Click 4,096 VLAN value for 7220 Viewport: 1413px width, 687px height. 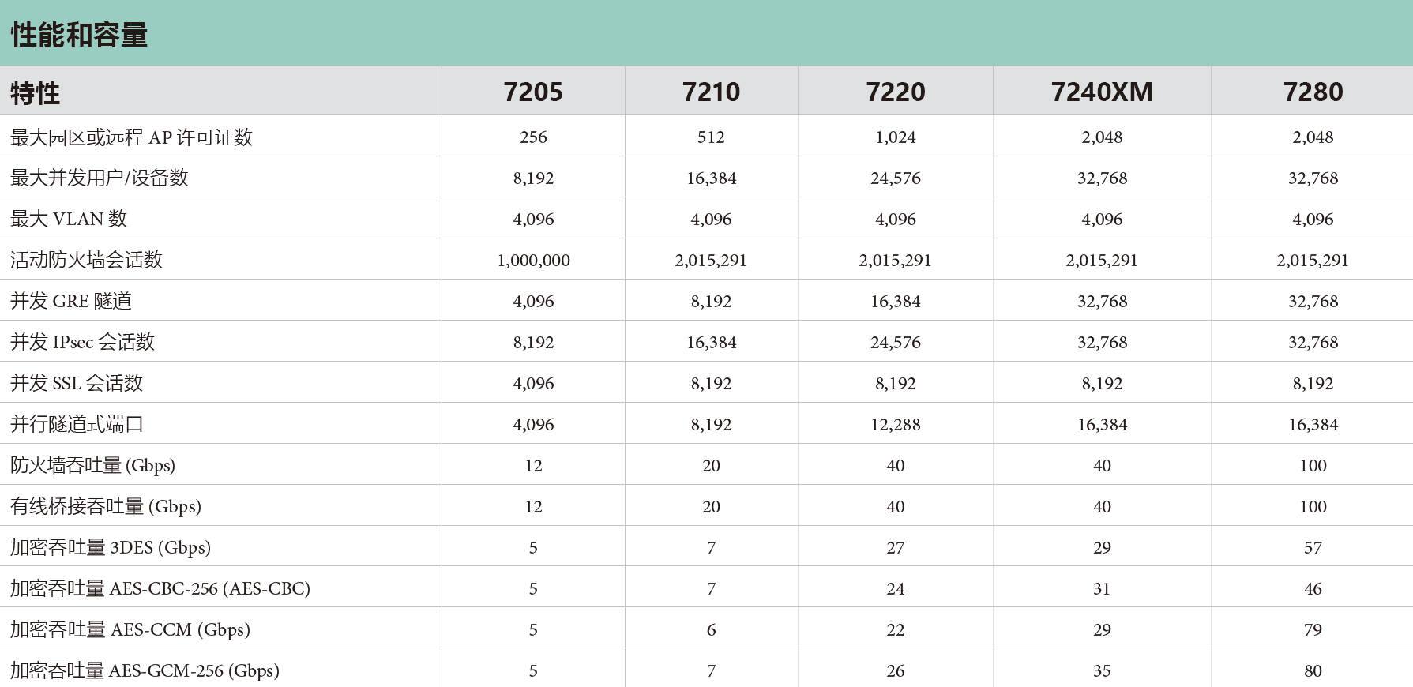point(896,220)
